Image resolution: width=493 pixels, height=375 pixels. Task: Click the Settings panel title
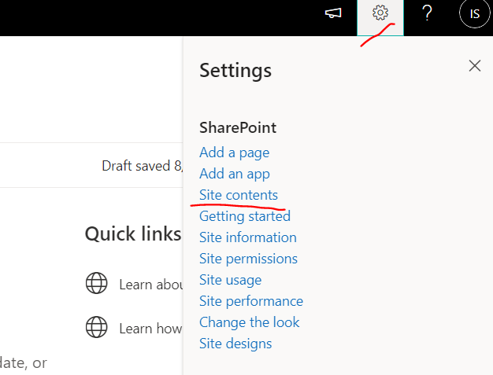coord(235,71)
